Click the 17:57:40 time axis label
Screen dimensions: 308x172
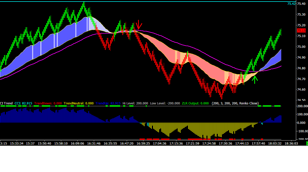(258, 144)
